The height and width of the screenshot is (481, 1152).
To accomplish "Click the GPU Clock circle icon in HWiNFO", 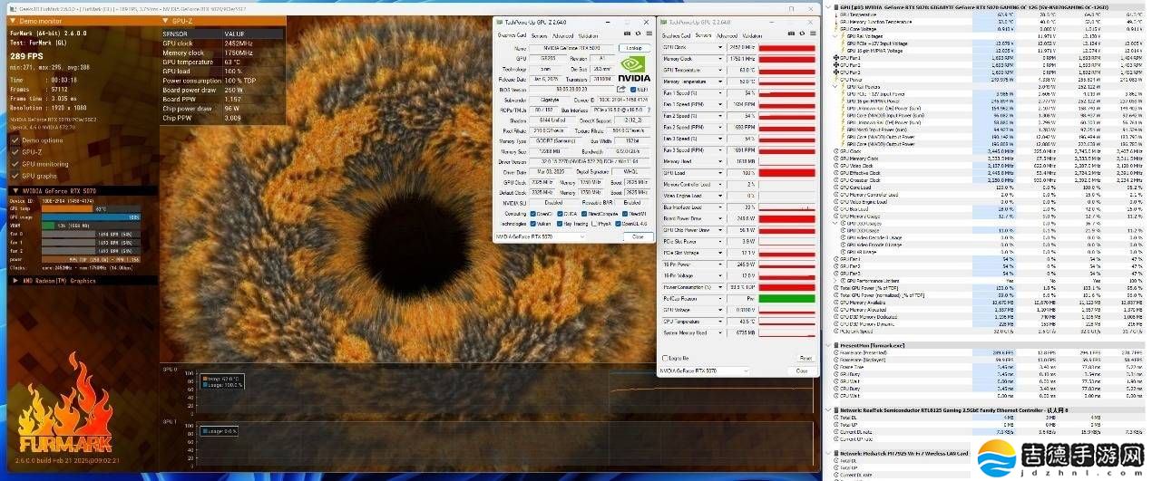I will [x=836, y=151].
